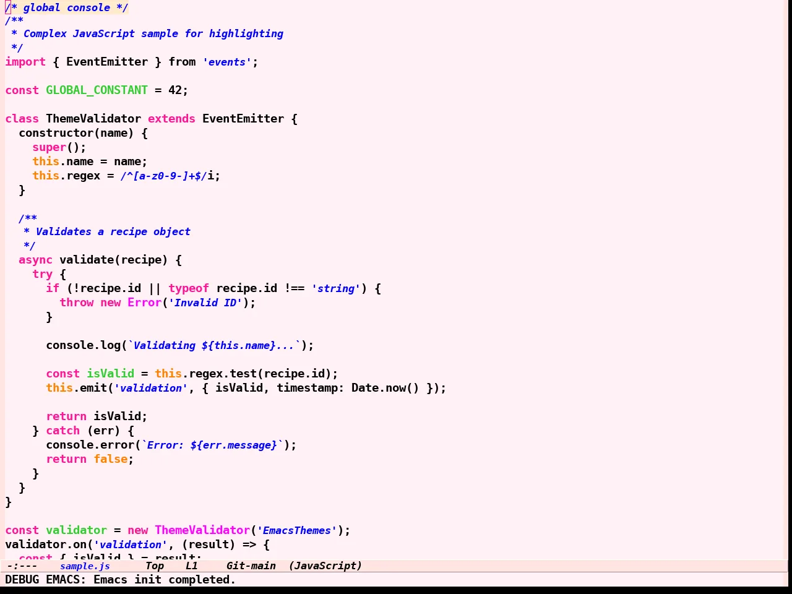Viewport: 792px width, 594px height.
Task: Click the 'return isValid;' statement
Action: pos(97,416)
